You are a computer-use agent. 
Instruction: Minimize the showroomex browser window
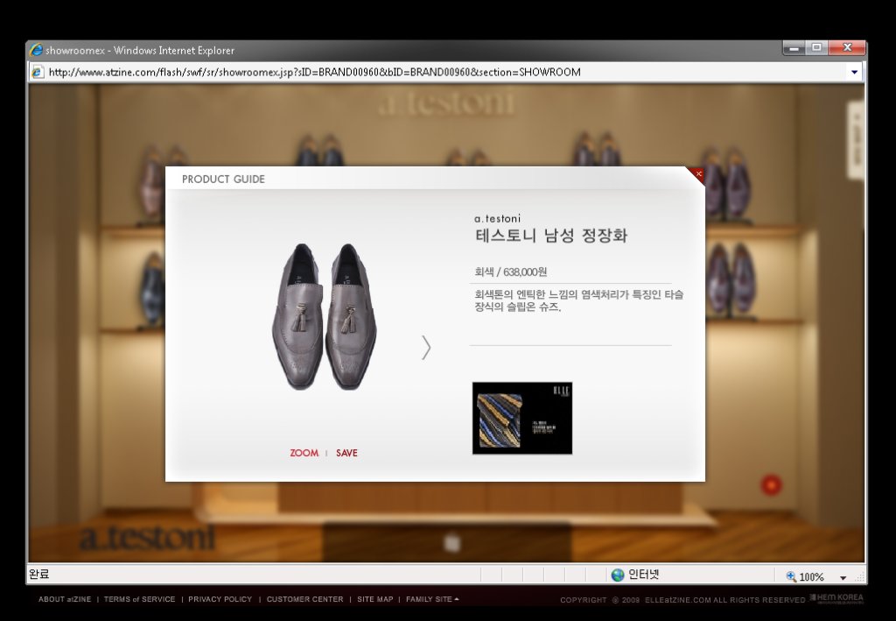pos(794,48)
